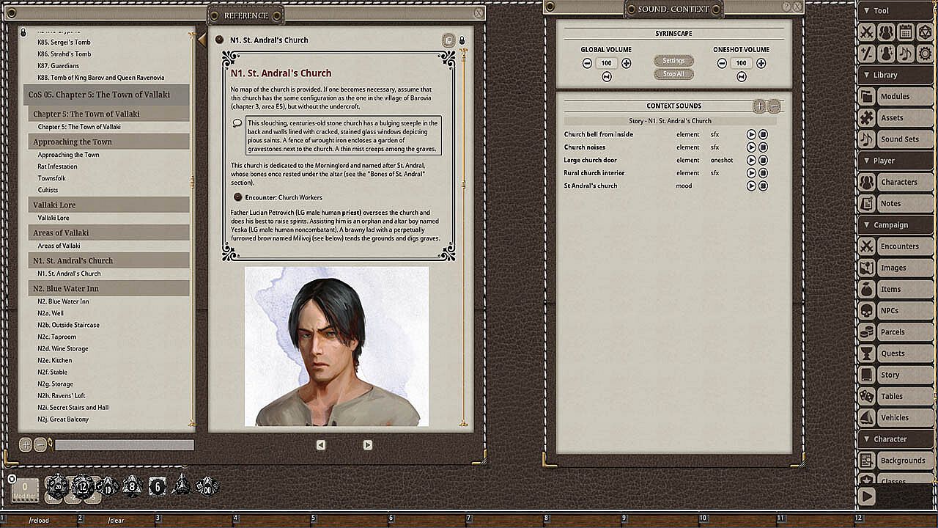938x528 pixels.
Task: Open the calendar tool icon
Action: pos(906,32)
